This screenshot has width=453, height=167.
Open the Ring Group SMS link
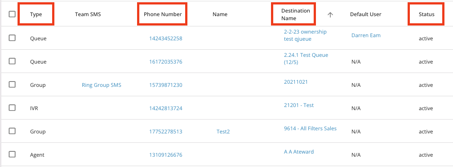102,85
